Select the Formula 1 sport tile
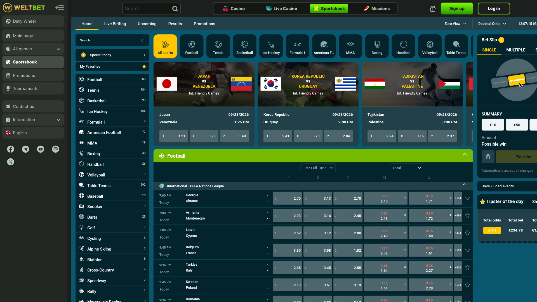Image resolution: width=537 pixels, height=302 pixels. pos(298,46)
